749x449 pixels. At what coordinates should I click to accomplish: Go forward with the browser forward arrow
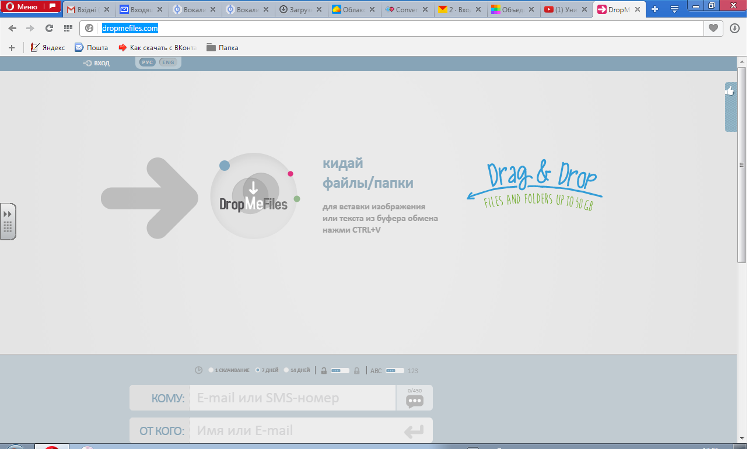point(30,28)
